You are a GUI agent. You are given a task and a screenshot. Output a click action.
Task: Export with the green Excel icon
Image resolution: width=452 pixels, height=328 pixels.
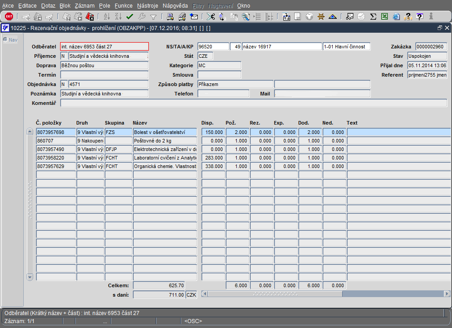point(385,17)
